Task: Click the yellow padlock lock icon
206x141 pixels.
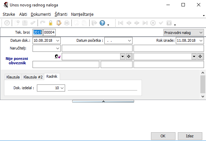Action: 51,23
